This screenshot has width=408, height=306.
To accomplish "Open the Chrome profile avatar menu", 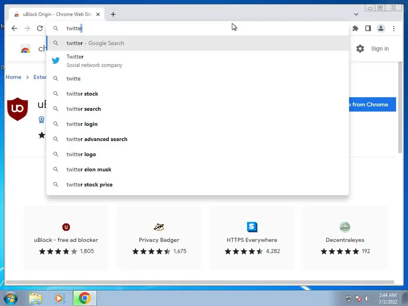I will pyautogui.click(x=381, y=28).
